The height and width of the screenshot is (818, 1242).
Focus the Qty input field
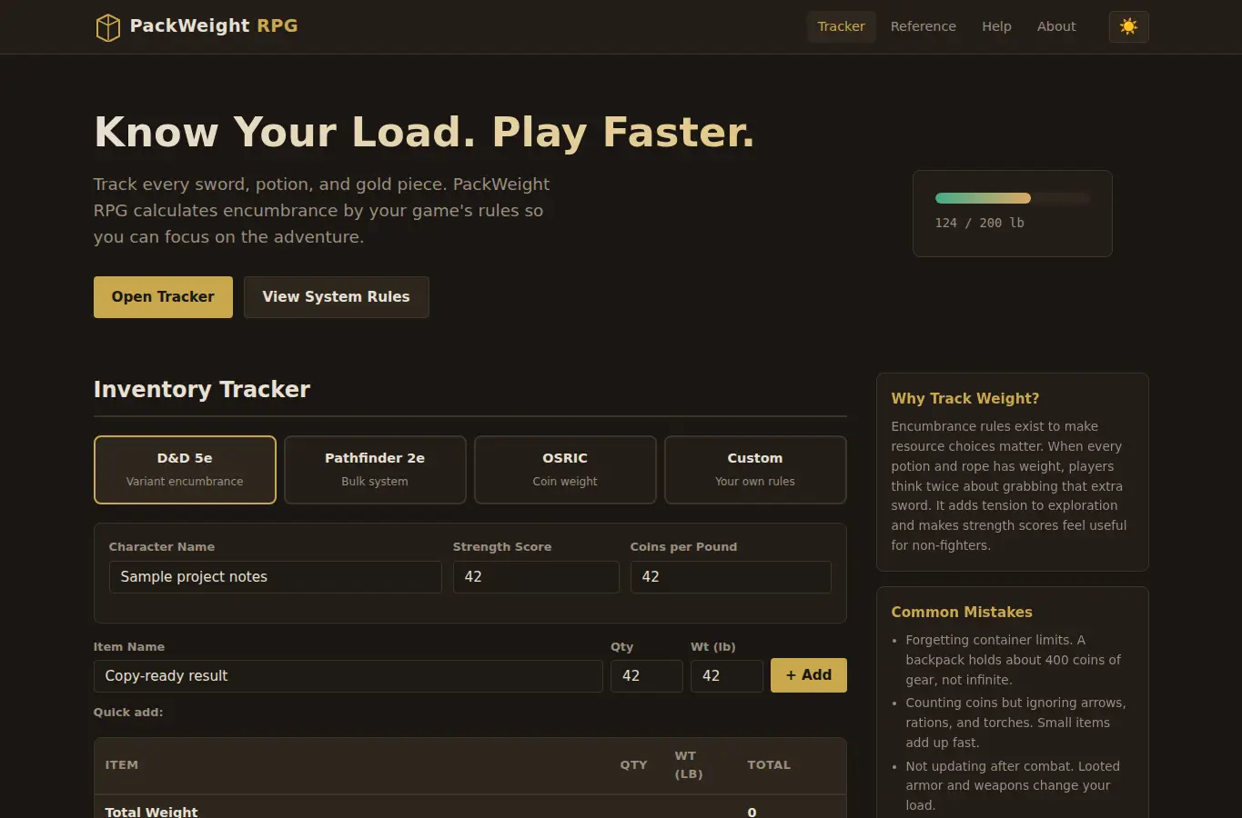coord(646,676)
